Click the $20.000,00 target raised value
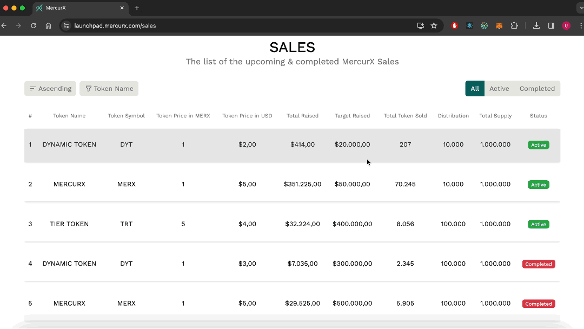 coord(353,144)
